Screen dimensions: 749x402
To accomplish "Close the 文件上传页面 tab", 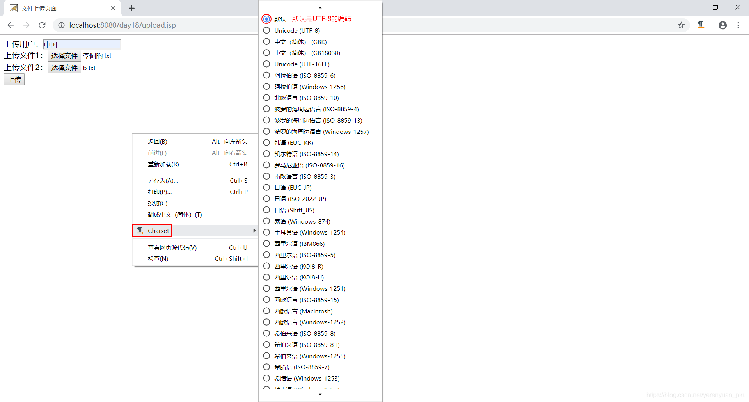I will pos(113,8).
